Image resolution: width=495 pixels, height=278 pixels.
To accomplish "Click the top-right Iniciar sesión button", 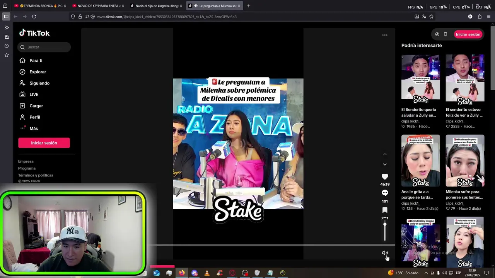I will [x=468, y=34].
